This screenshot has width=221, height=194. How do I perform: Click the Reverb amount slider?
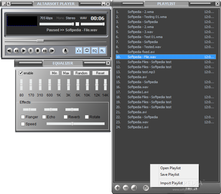(72, 110)
